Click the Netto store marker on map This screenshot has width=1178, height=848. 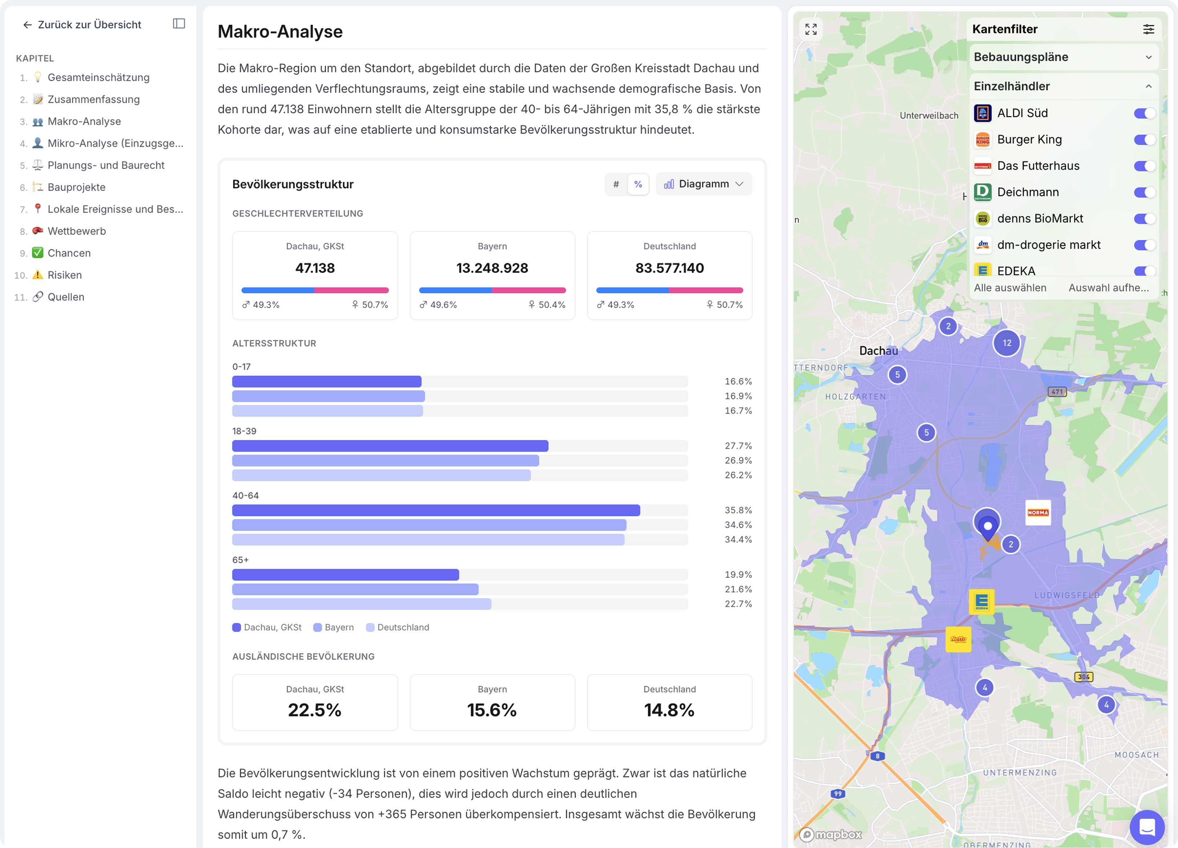[x=958, y=639]
